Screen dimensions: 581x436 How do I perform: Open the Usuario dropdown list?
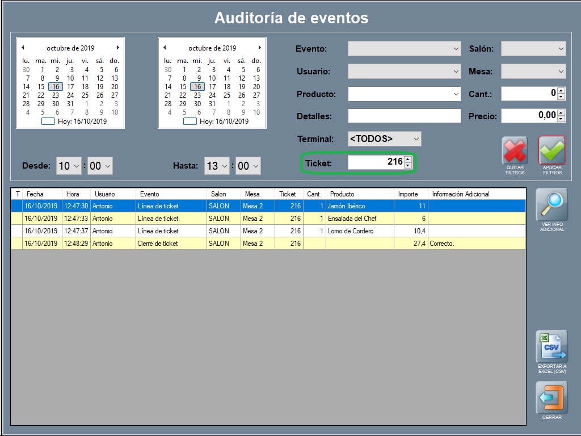456,72
